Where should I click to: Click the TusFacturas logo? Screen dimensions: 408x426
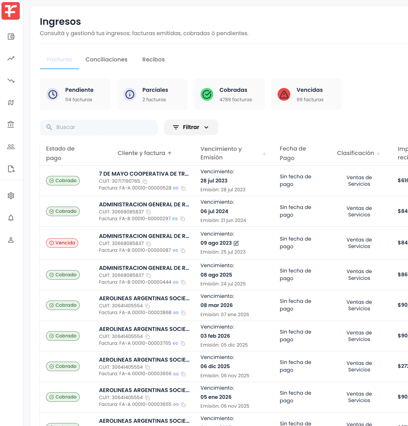point(11,11)
